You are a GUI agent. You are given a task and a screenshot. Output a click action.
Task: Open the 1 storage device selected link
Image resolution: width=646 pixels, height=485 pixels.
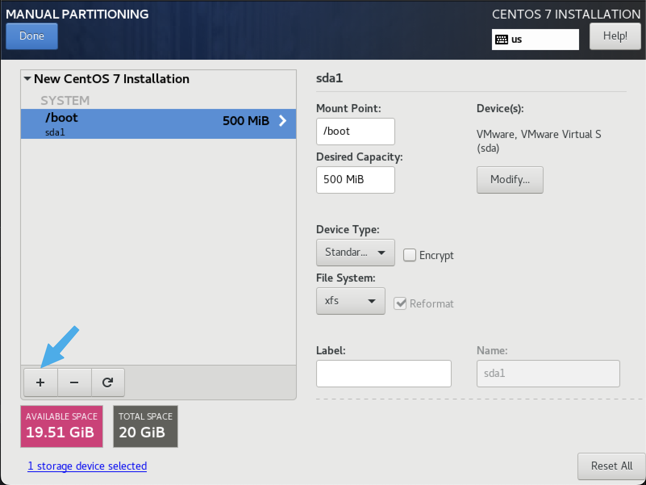[x=87, y=466]
